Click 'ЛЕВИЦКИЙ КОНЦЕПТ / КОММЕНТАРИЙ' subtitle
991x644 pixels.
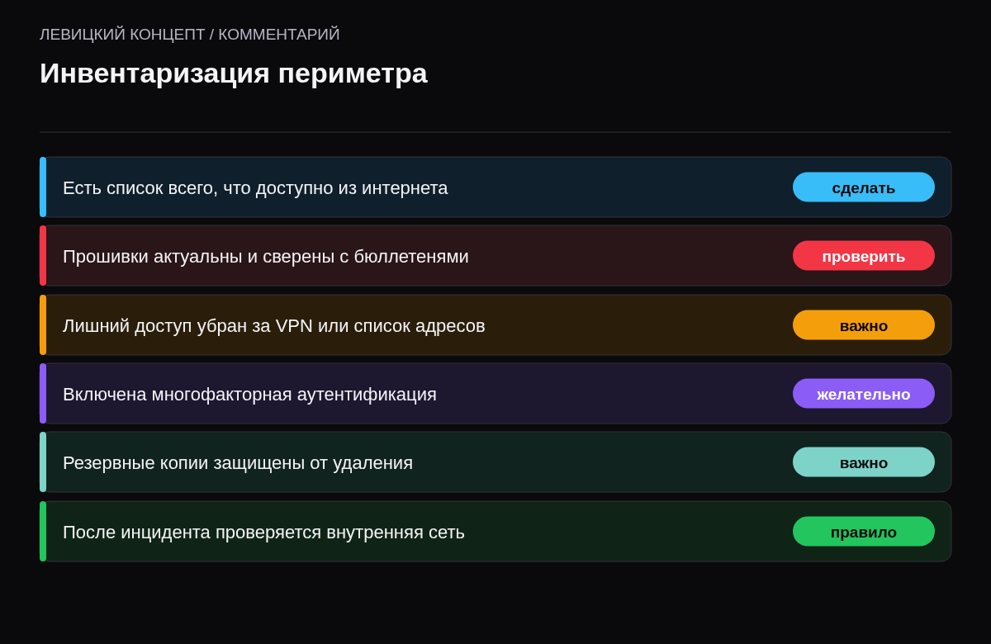190,35
